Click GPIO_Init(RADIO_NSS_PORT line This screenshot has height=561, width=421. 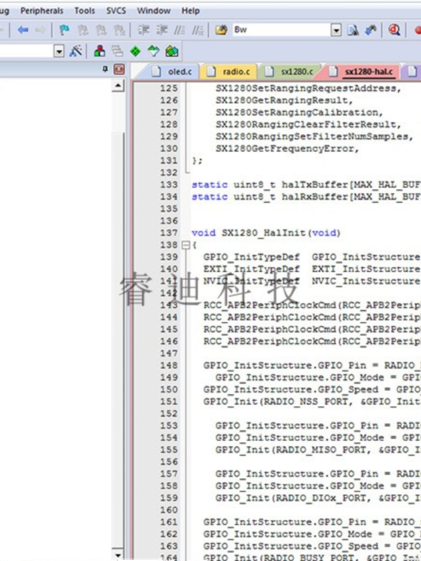[x=312, y=402]
